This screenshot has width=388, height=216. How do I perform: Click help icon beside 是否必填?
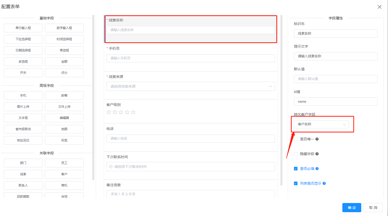click(x=317, y=169)
